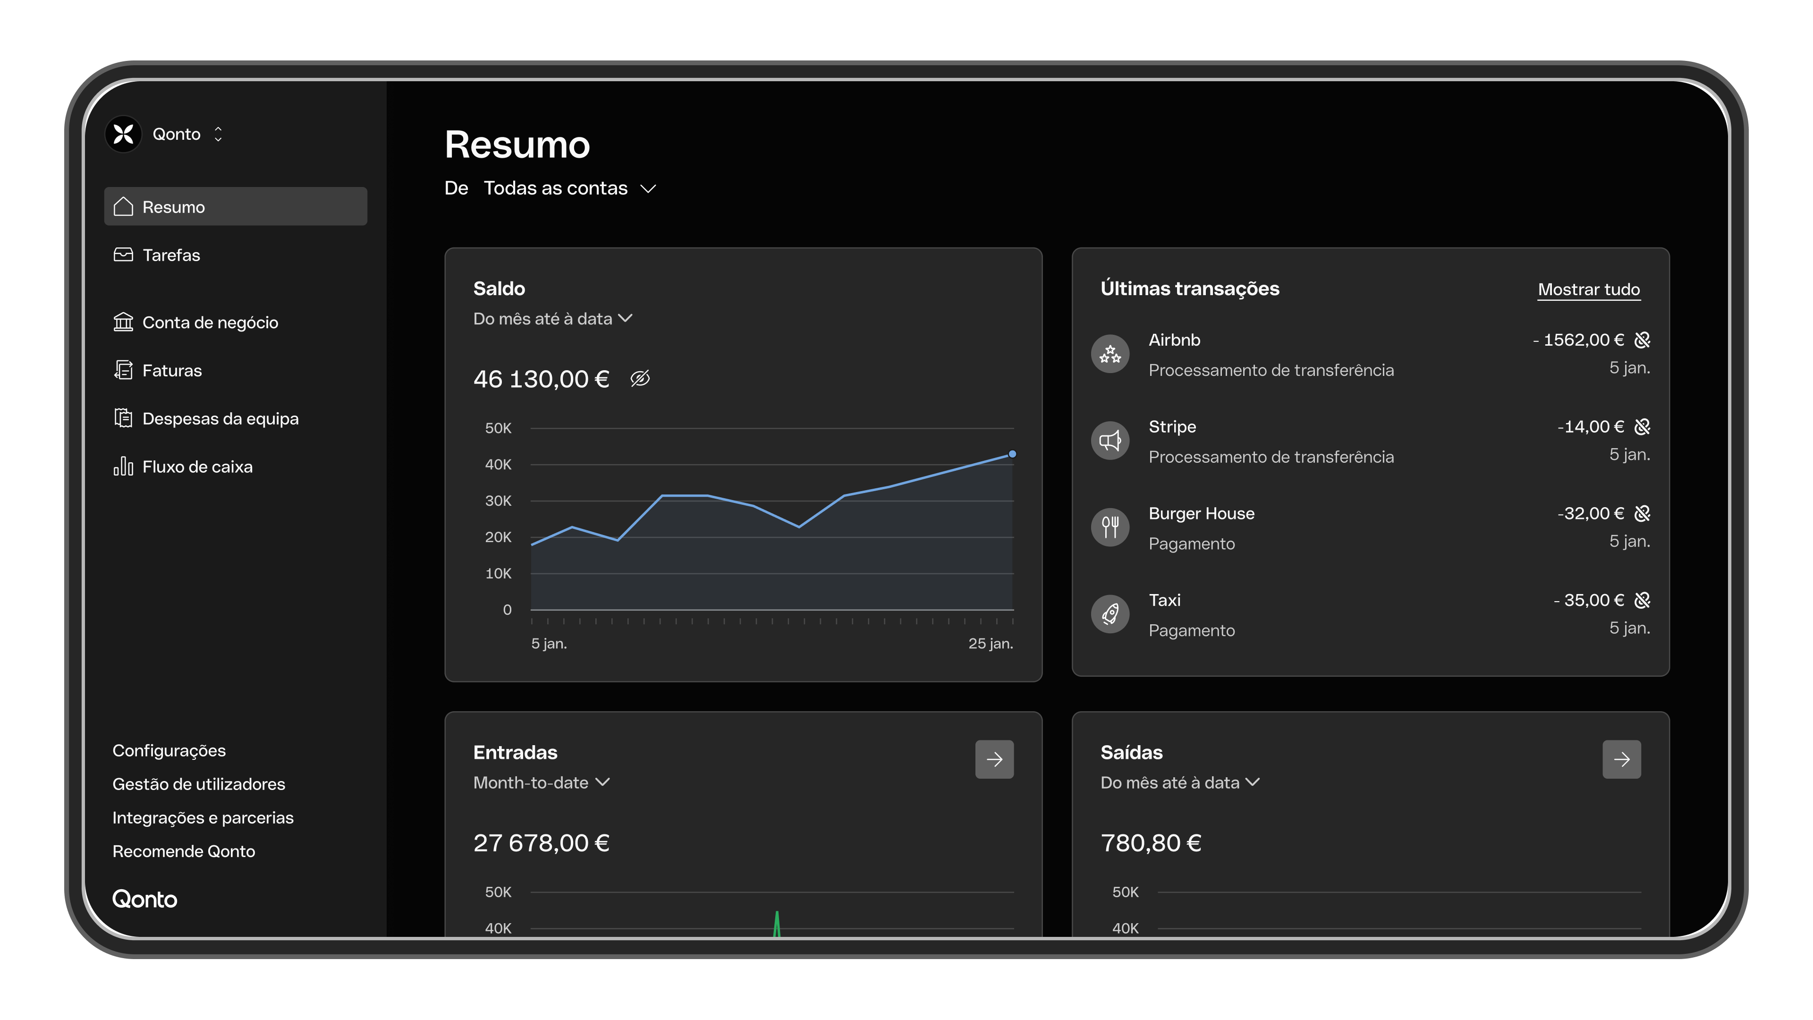
Task: Click the Burger House fork and knife icon
Action: tap(1110, 527)
